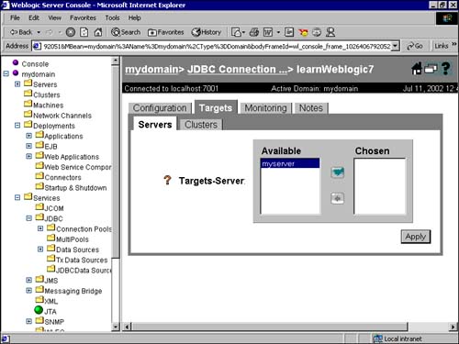This screenshot has height=344, width=459.
Task: Open Startup & Shutdown tree item
Action: pyautogui.click(x=75, y=187)
